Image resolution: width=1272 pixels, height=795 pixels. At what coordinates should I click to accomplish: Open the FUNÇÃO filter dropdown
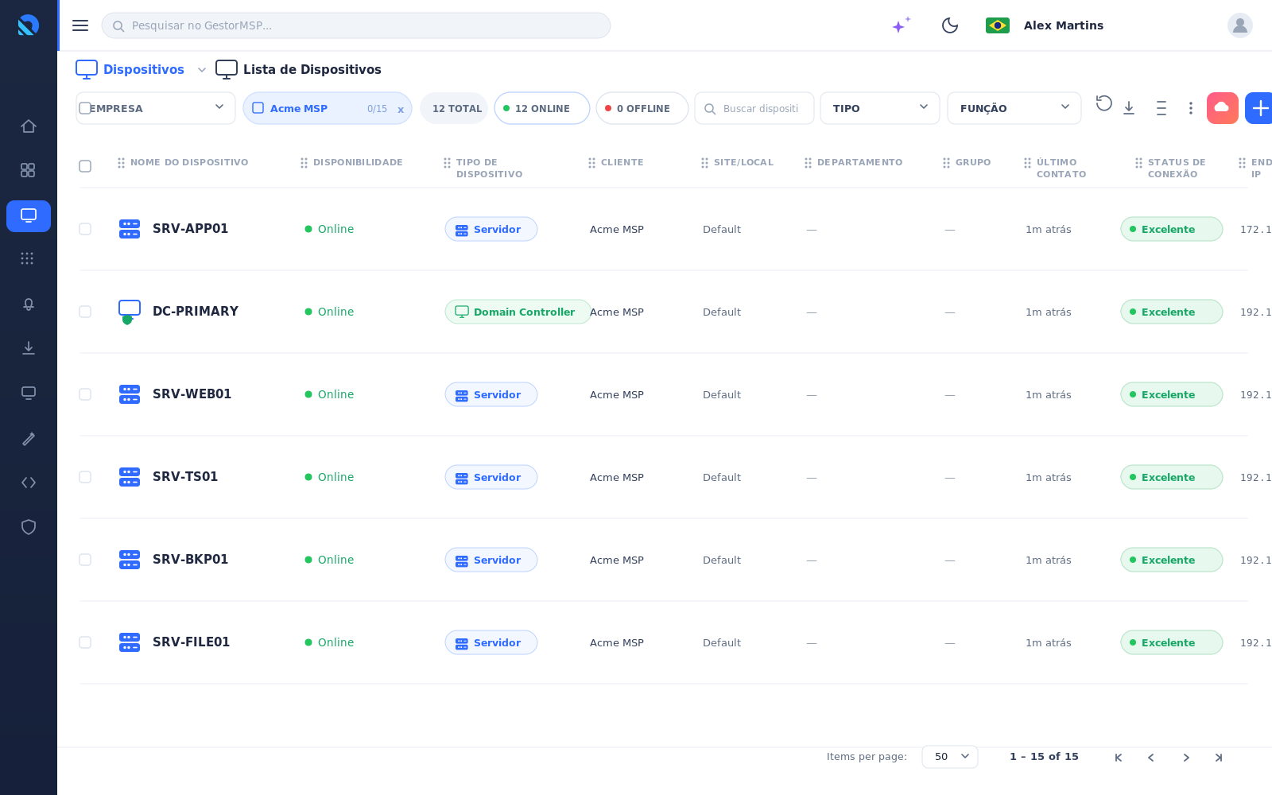pos(1014,108)
